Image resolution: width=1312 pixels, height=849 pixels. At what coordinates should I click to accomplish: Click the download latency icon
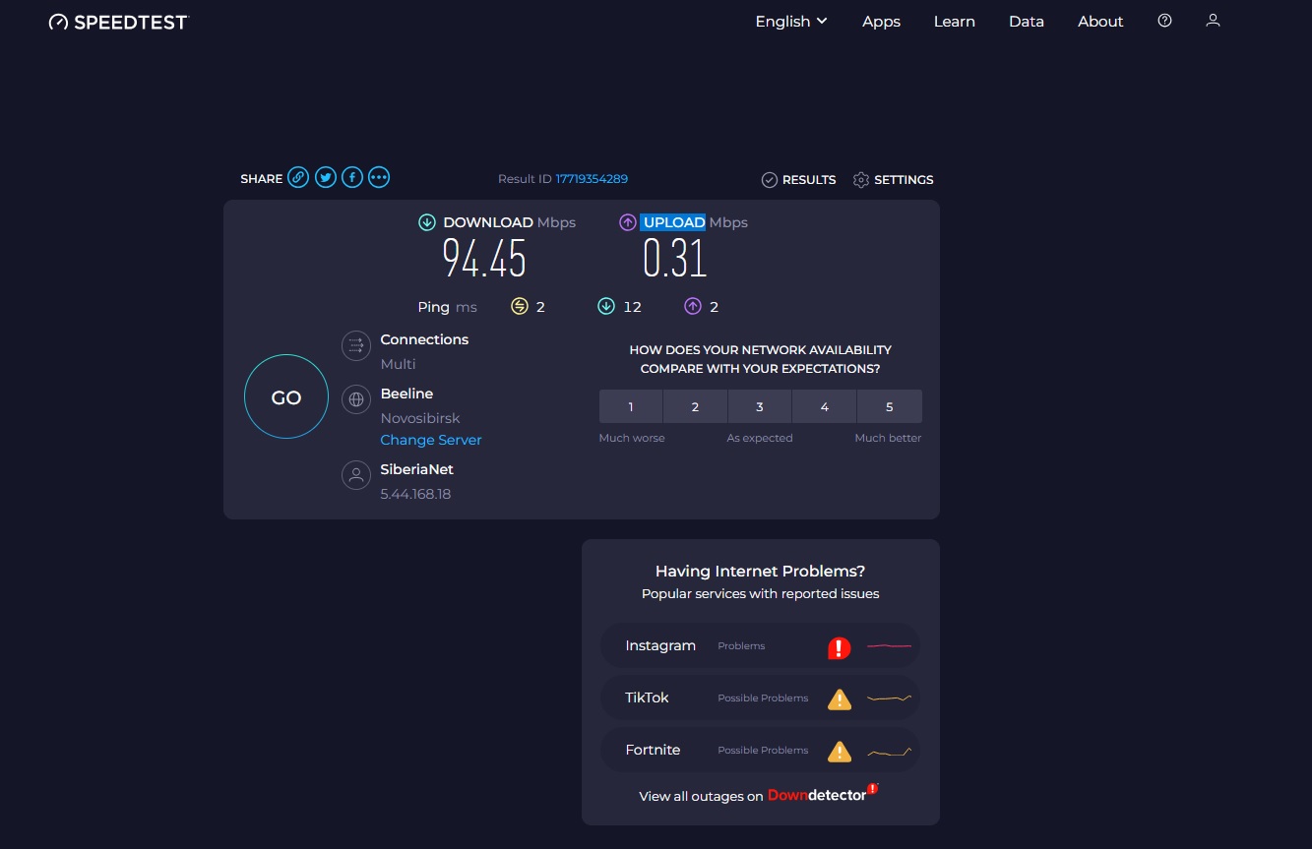pos(606,307)
